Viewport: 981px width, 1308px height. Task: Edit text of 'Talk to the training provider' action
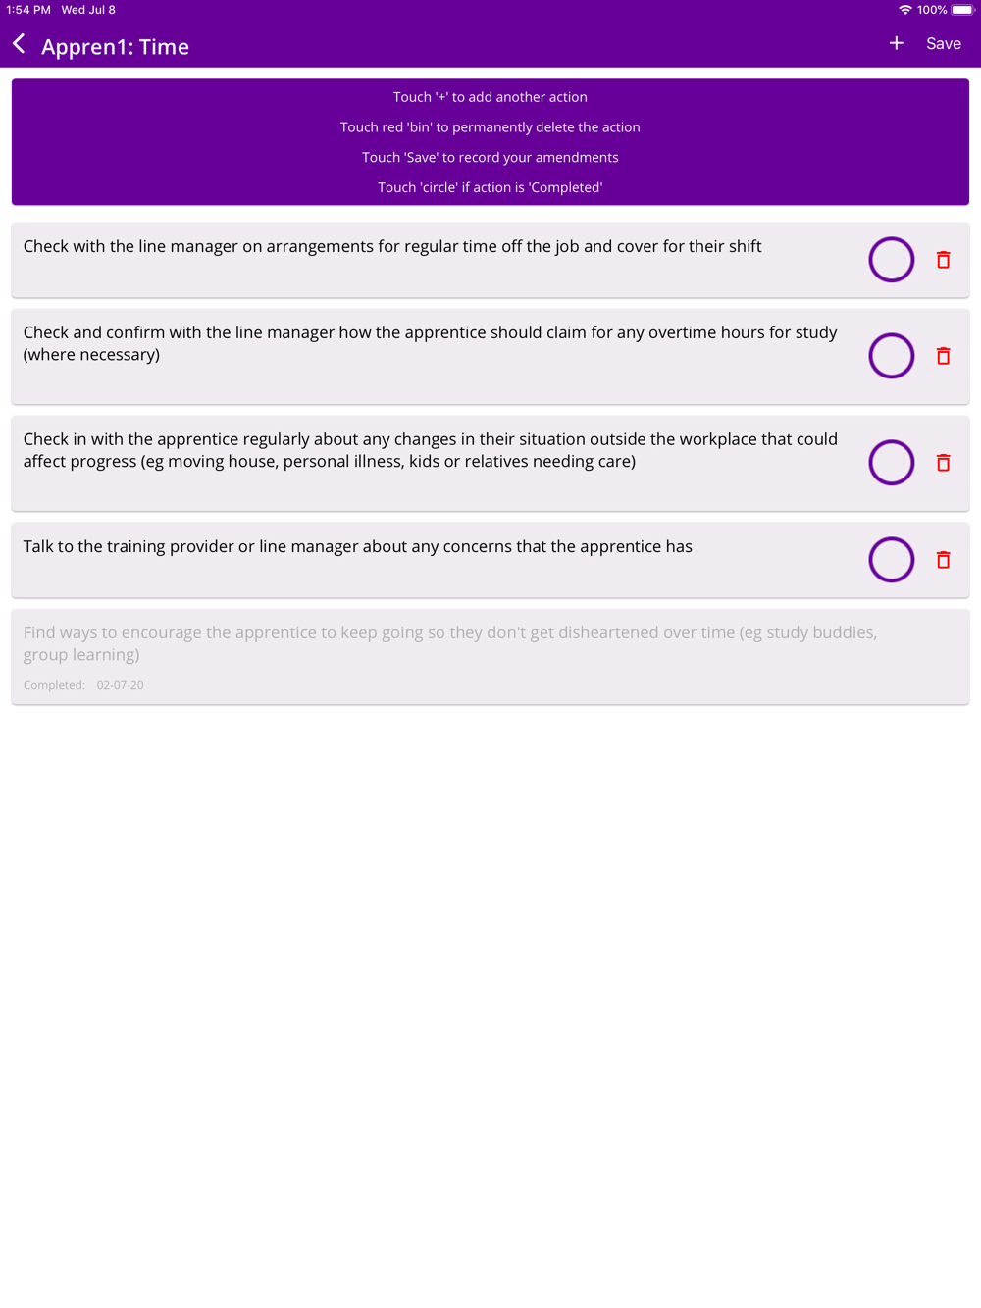[358, 547]
